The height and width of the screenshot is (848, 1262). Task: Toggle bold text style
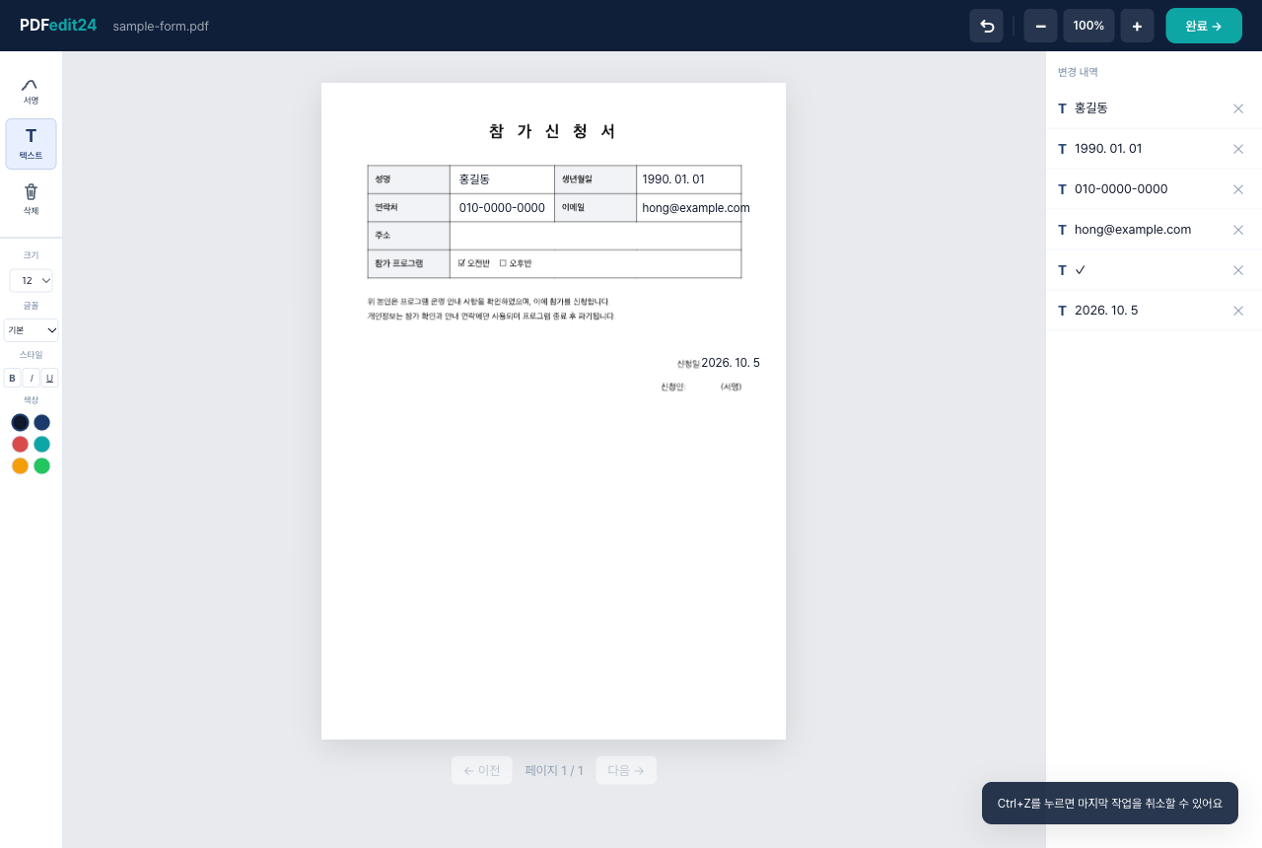[12, 378]
